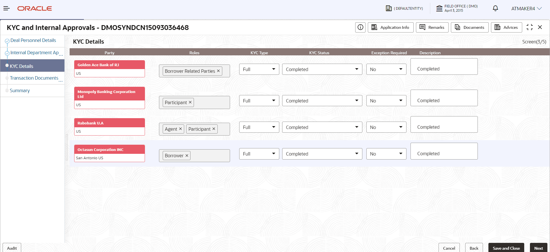
Task: Open Exception Required dropdown for Octasun Corporation
Action: (386, 154)
